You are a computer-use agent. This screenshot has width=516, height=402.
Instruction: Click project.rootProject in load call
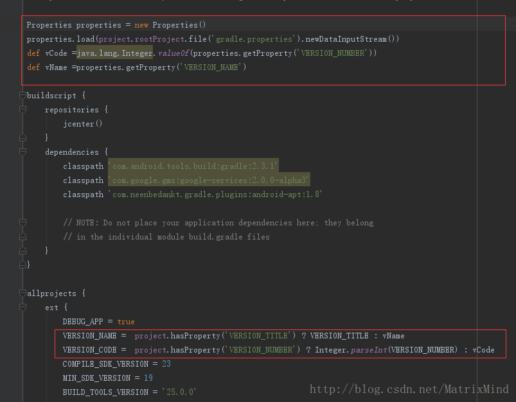[x=141, y=39]
